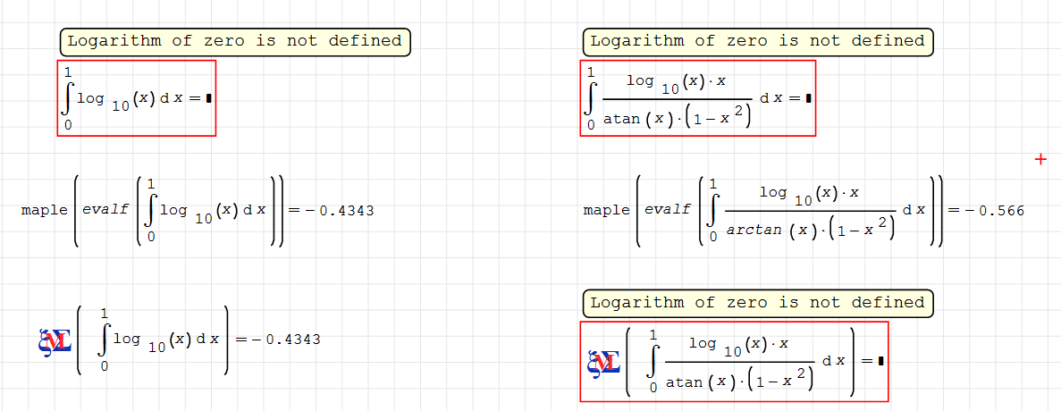This screenshot has width=1061, height=411.
Task: Click 'atan' in the top-right integral denominator
Action: pos(621,119)
